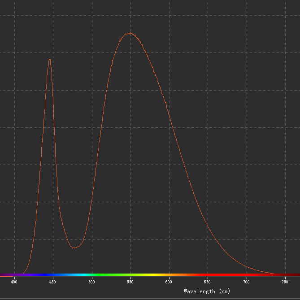Screen dimensions: 300x300
Task: Click the 600 wavelength tick label
Action: click(x=169, y=282)
